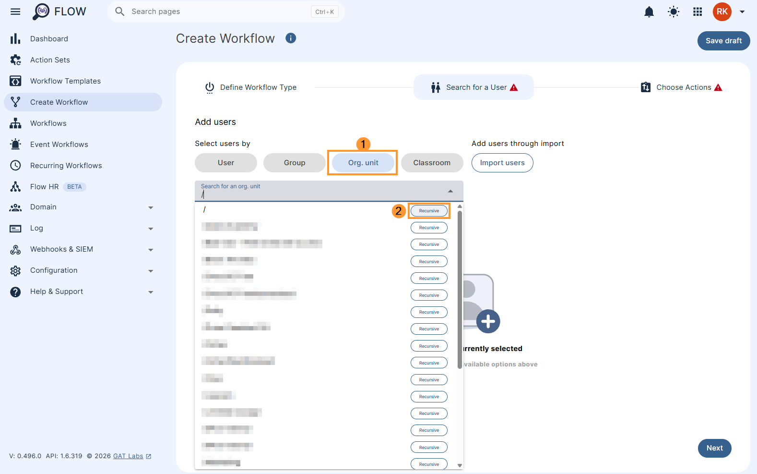Select users by Classroom

(432, 163)
